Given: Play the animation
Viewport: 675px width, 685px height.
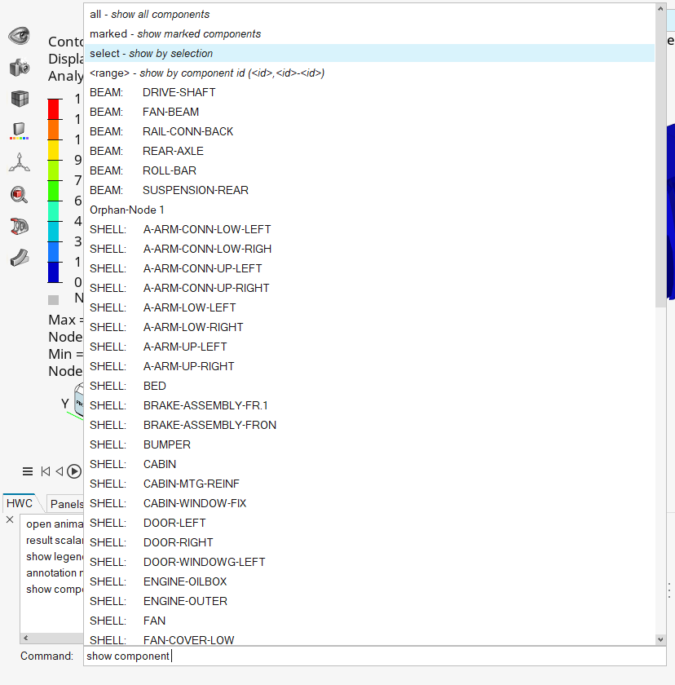Looking at the screenshot, I should point(74,471).
